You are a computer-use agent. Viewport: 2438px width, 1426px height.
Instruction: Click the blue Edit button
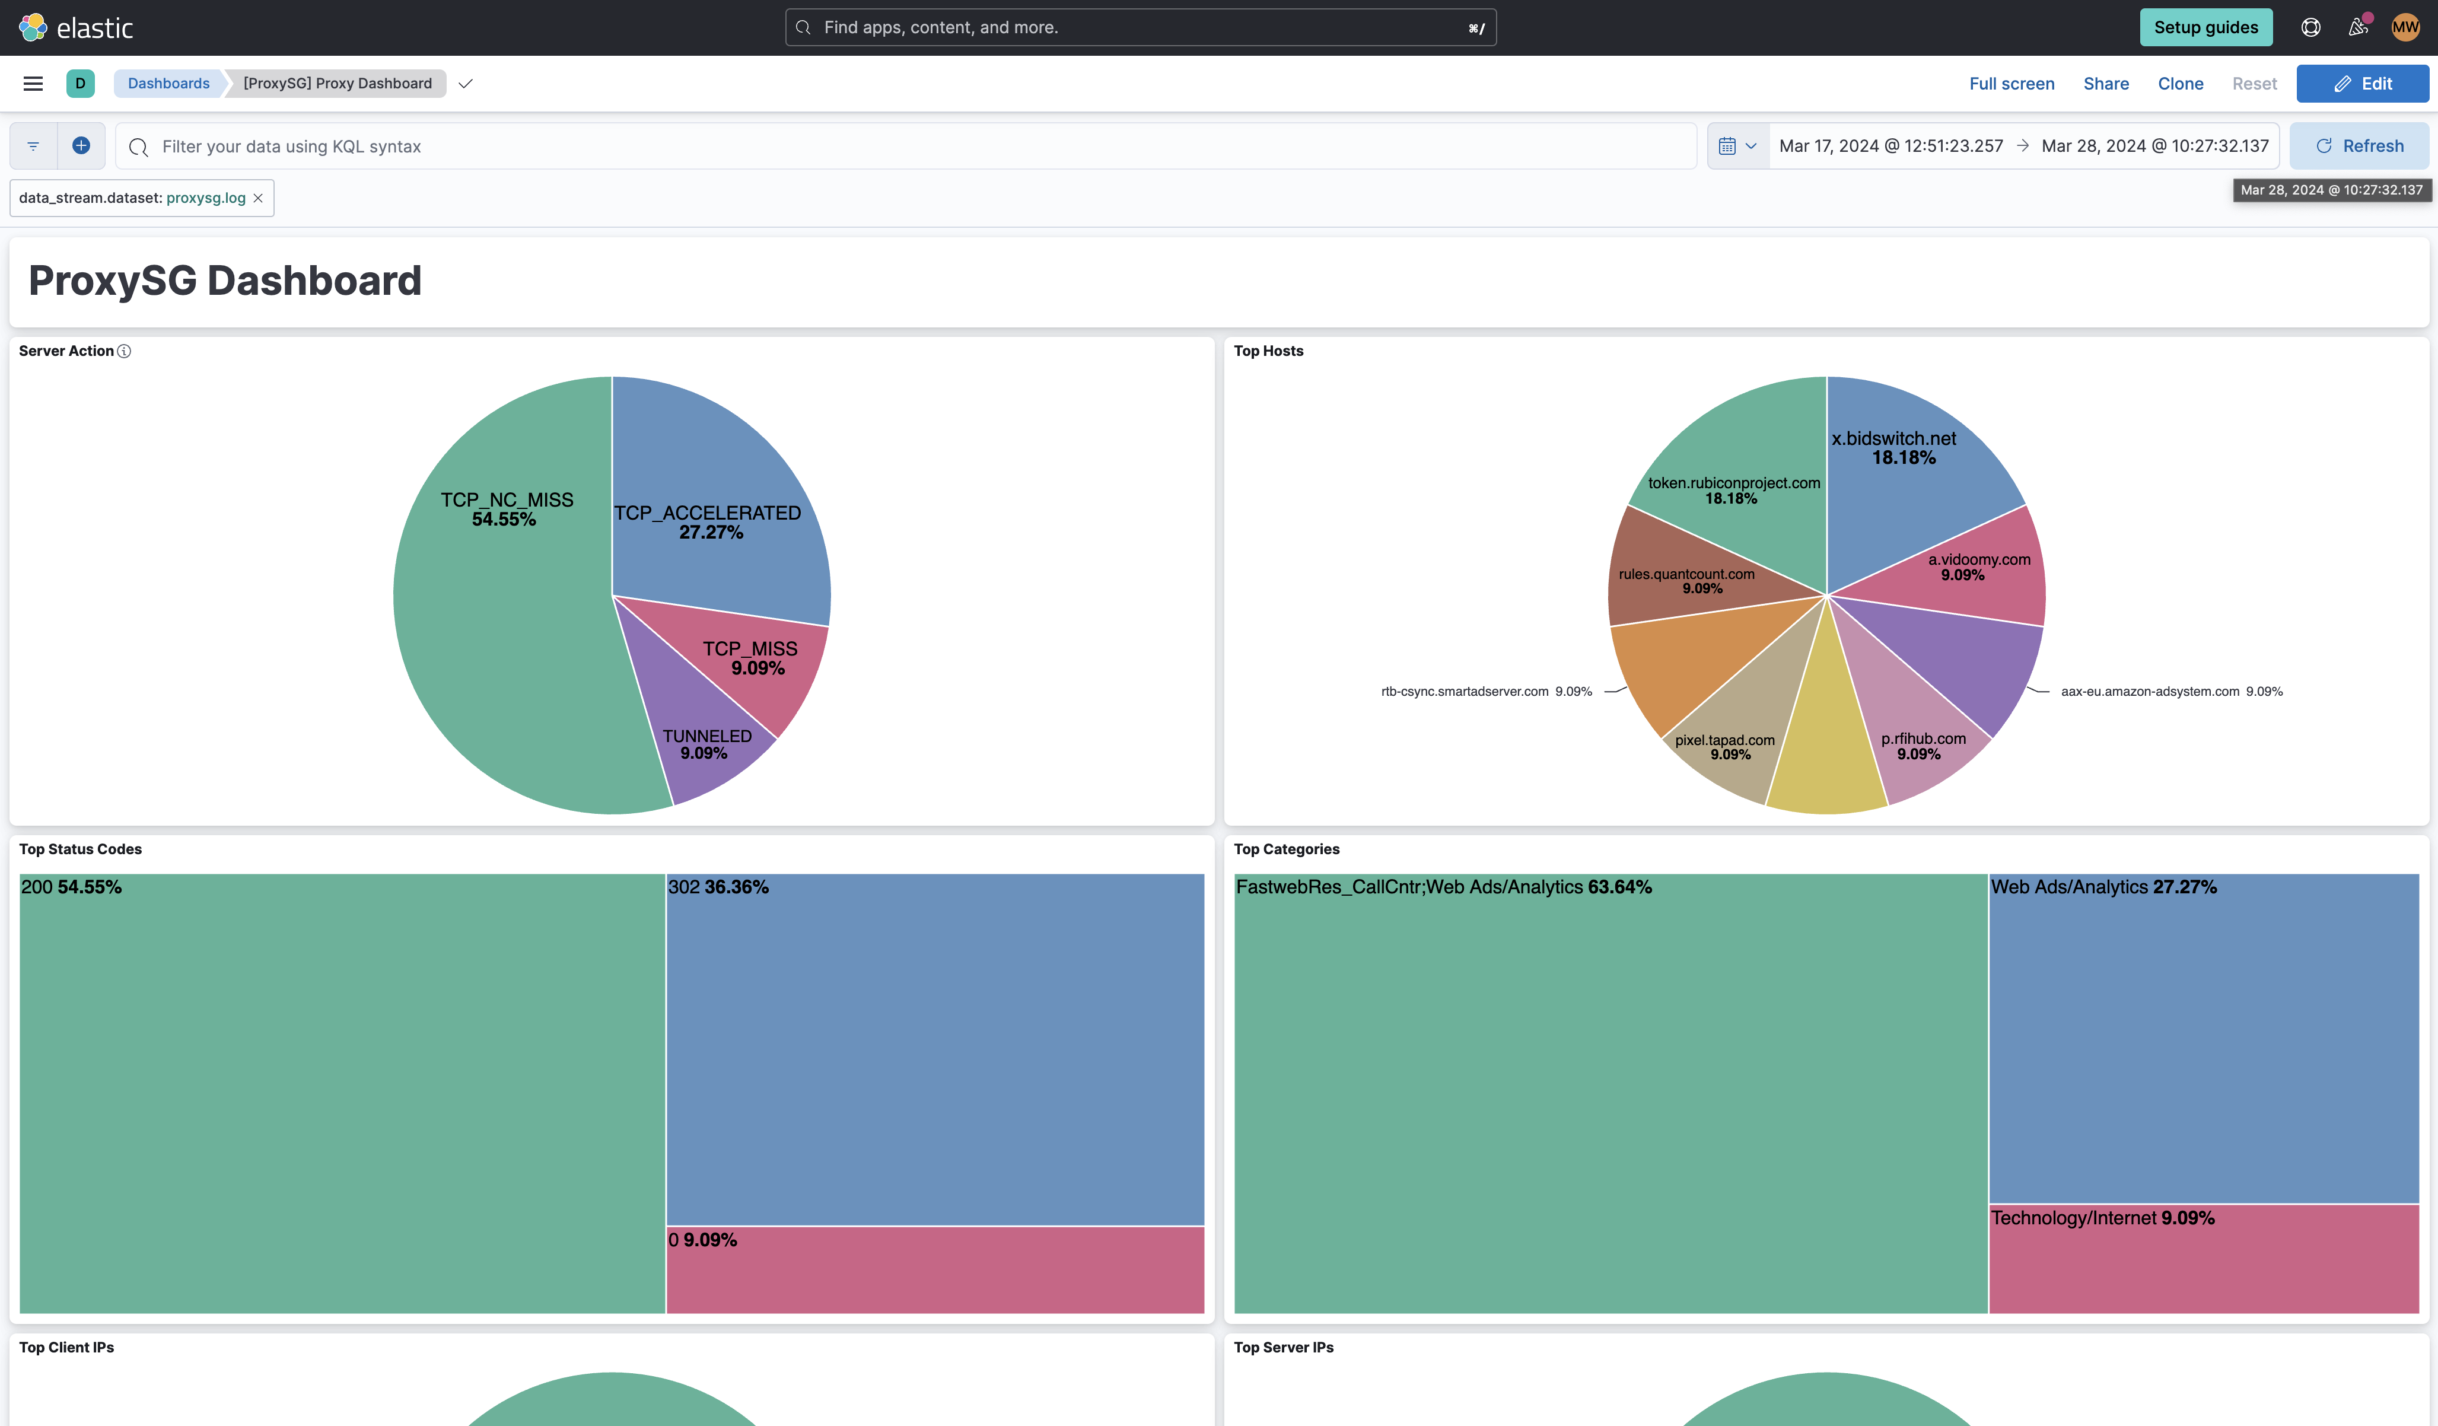point(2361,83)
